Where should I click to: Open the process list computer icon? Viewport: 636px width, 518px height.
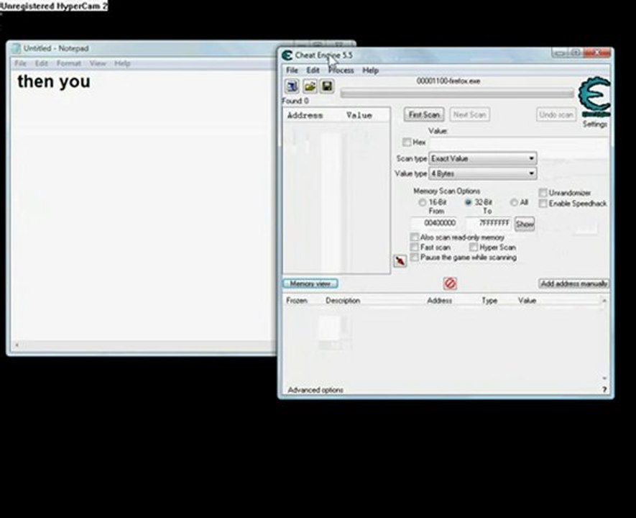(292, 86)
